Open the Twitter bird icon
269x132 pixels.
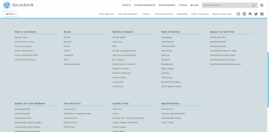coord(256,14)
